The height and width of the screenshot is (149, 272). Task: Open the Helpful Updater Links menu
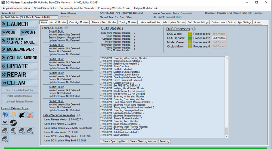tap(146, 8)
